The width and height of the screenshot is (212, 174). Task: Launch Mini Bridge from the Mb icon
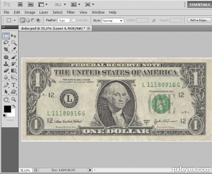click(x=30, y=5)
